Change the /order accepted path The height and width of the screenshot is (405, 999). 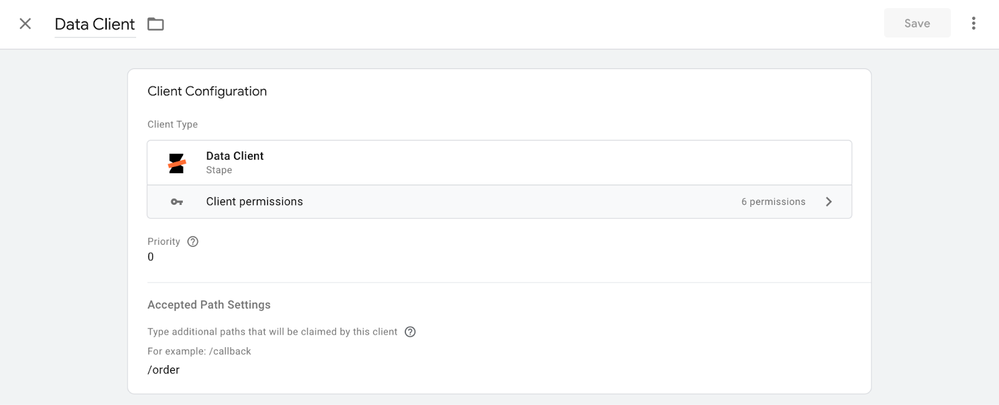(x=163, y=369)
